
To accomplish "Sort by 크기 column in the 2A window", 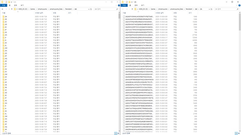I will click(x=190, y=13).
